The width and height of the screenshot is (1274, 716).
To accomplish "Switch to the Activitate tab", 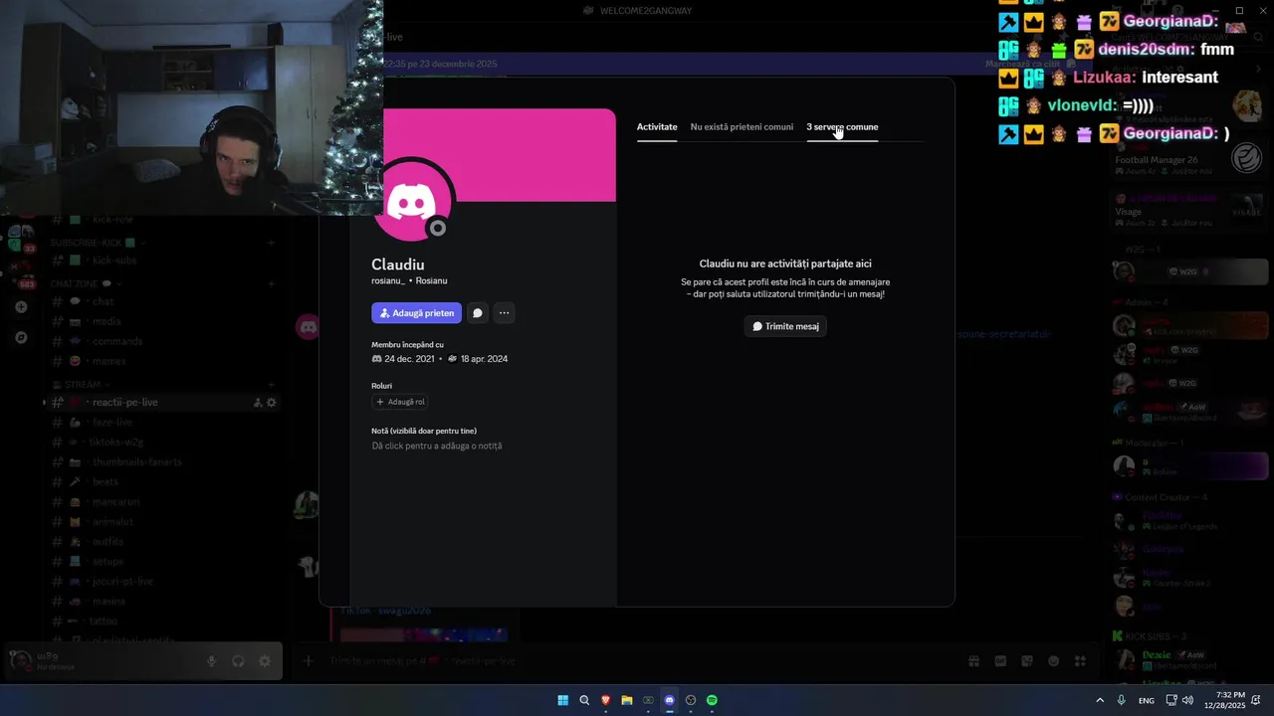I will (657, 127).
